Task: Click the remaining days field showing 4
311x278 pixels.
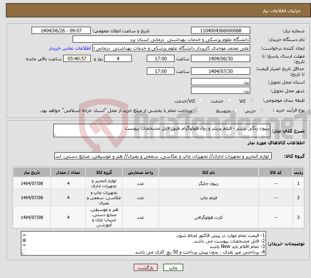Action: coord(118,59)
